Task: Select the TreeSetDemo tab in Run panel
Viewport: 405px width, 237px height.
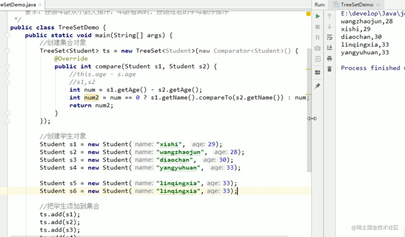Action: coord(357,5)
